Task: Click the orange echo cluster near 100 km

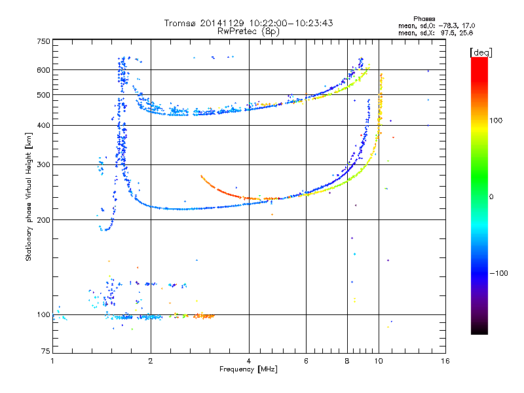Action: pyautogui.click(x=204, y=316)
